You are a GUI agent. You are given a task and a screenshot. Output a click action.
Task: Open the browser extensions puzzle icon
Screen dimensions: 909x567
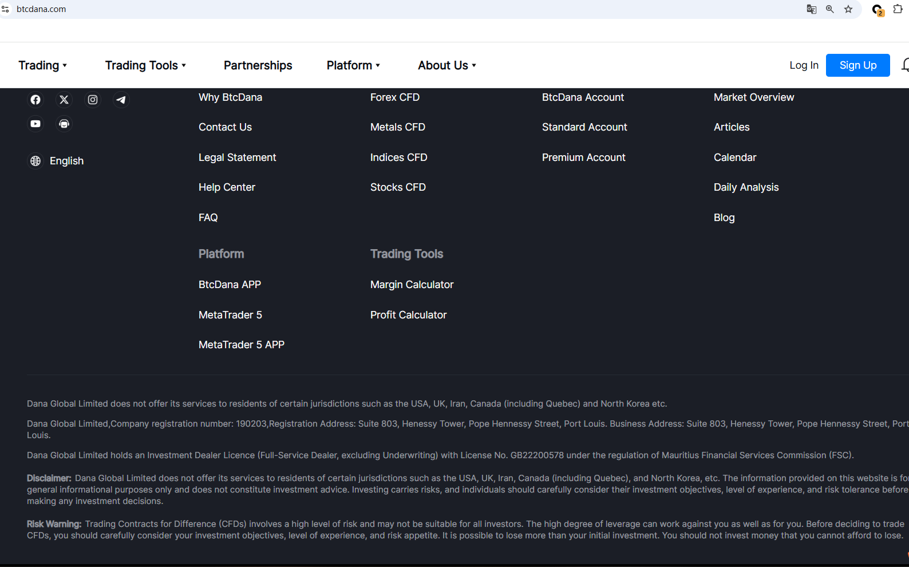pyautogui.click(x=898, y=9)
